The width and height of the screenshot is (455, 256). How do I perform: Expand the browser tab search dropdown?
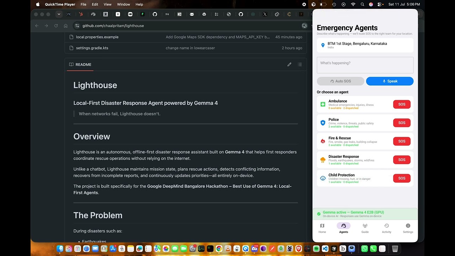tap(59, 14)
